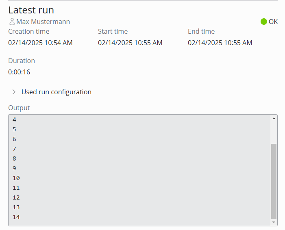The width and height of the screenshot is (285, 230).
Task: Click the output scrollbar thumb
Action: click(x=274, y=181)
